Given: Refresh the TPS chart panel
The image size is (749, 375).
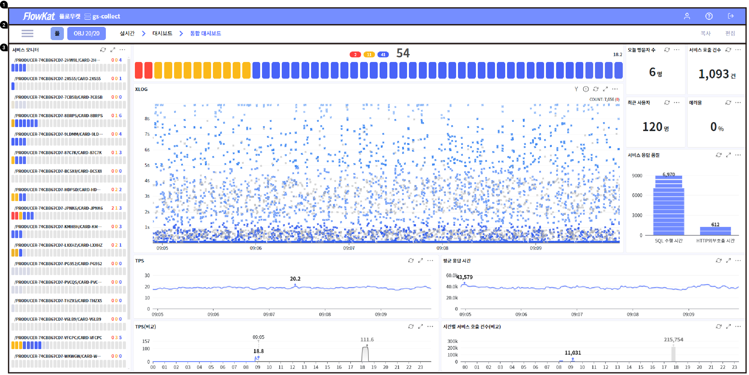Looking at the screenshot, I should click(x=411, y=261).
